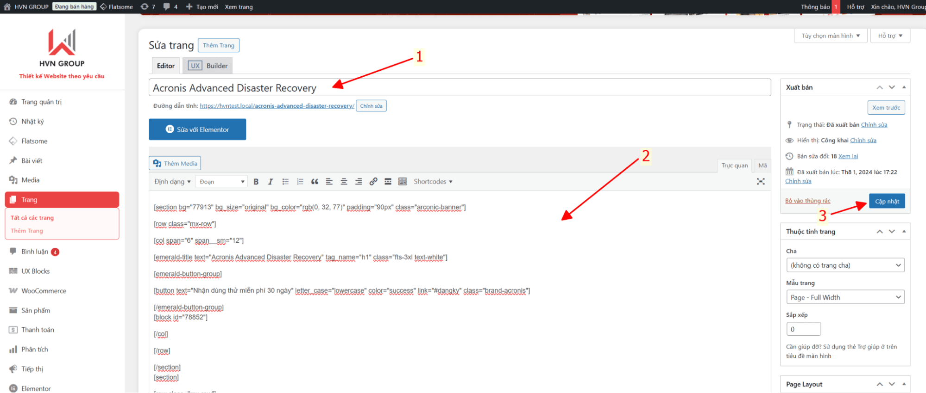Insert a numbered list
The height and width of the screenshot is (393, 926).
[x=300, y=182]
